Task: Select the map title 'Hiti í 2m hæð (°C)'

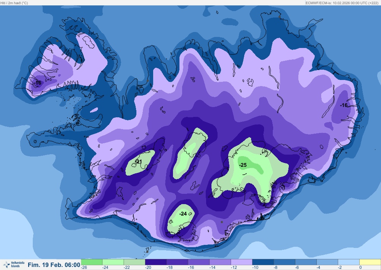Action: coord(14,3)
